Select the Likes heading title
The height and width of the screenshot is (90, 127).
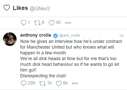pyautogui.click(x=20, y=8)
